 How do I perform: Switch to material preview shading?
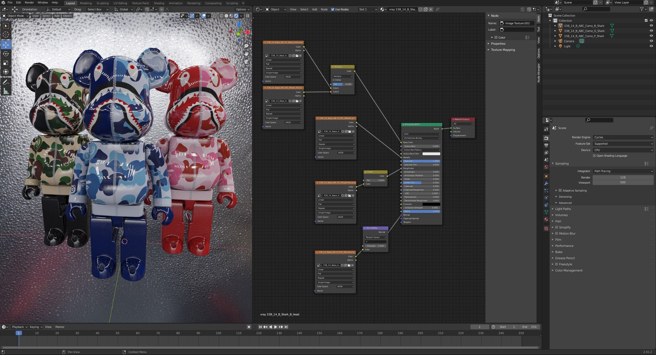click(x=231, y=16)
